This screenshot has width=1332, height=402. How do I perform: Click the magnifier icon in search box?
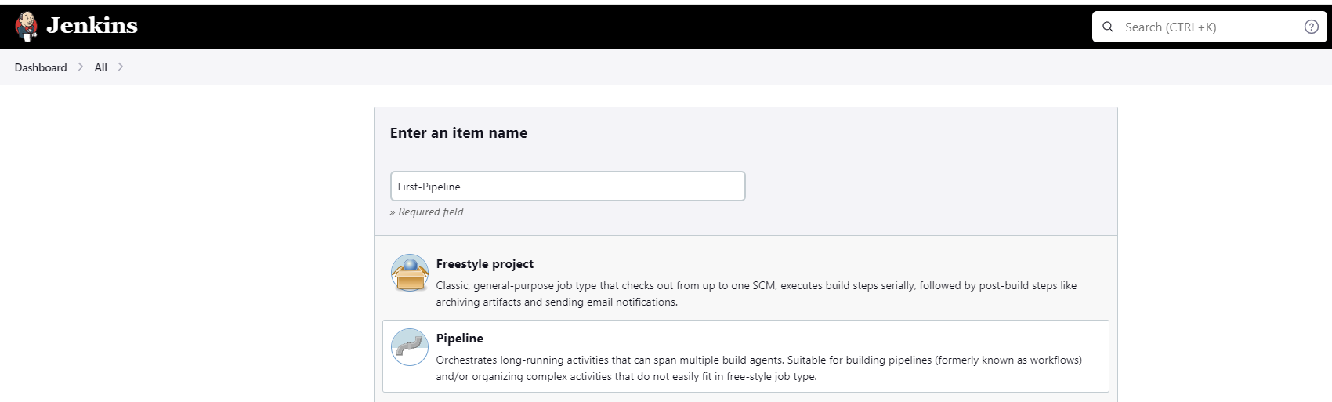(1108, 27)
